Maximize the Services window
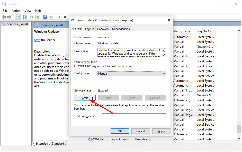The height and width of the screenshot is (152, 242). (x=224, y=4)
